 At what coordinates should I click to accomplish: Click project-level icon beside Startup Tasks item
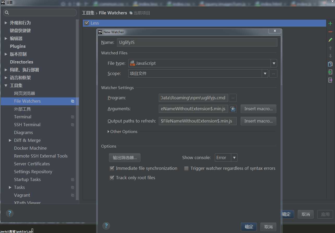pos(72,180)
